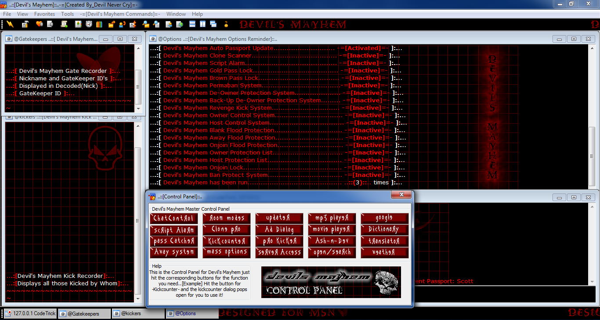The height and width of the screenshot is (320, 600).
Task: Open the Script Alarm button
Action: (x=174, y=230)
